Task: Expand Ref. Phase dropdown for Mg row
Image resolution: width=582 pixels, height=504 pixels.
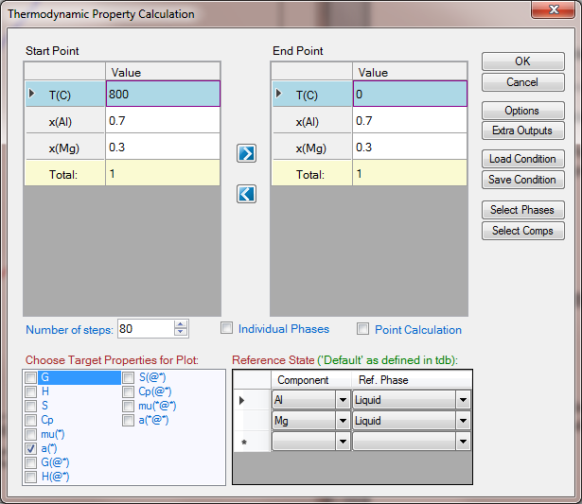Action: click(x=463, y=421)
